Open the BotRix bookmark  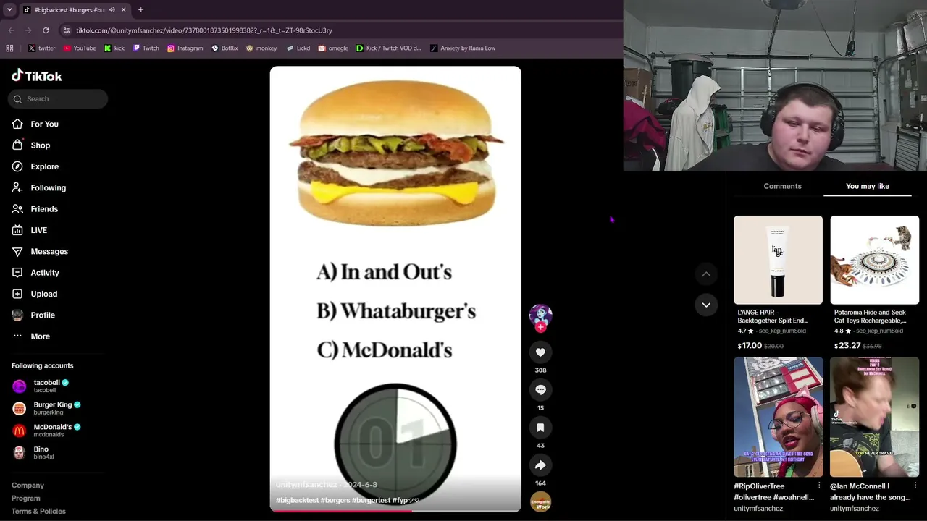point(225,48)
